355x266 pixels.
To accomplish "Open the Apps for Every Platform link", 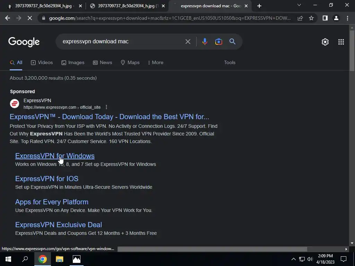I will tap(52, 202).
